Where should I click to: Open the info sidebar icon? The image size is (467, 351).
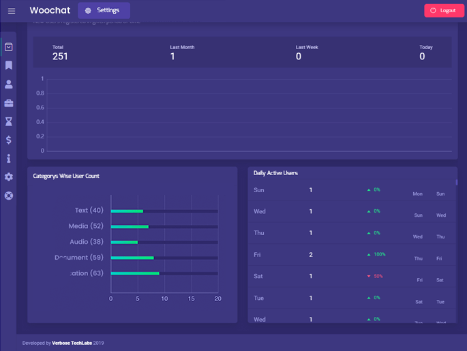9,158
